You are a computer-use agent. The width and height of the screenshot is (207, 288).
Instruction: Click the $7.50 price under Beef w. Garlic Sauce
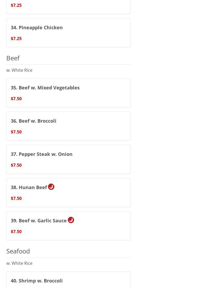tap(16, 232)
